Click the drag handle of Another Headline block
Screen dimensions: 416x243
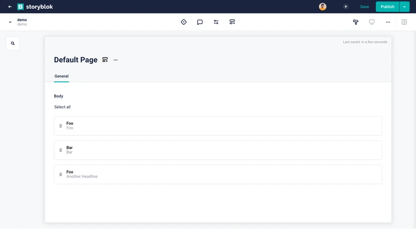(61, 175)
